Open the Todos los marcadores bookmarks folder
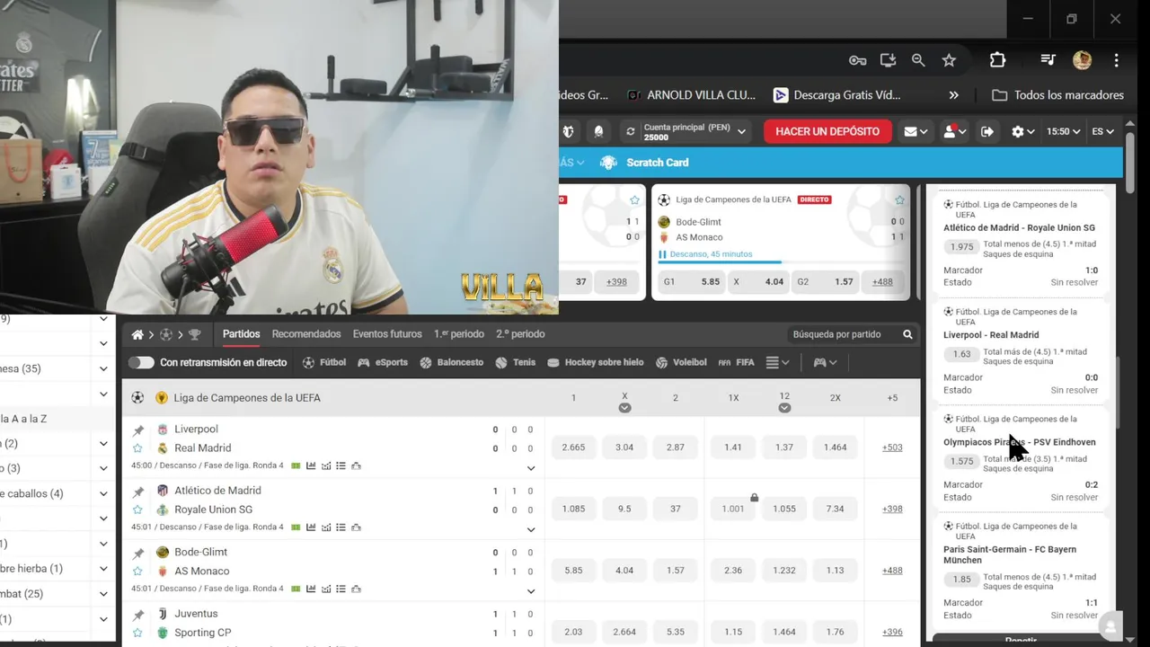Image resolution: width=1150 pixels, height=647 pixels. [x=1057, y=95]
